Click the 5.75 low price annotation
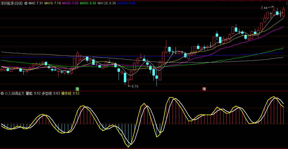This screenshot has width=288, height=149. [x=135, y=86]
